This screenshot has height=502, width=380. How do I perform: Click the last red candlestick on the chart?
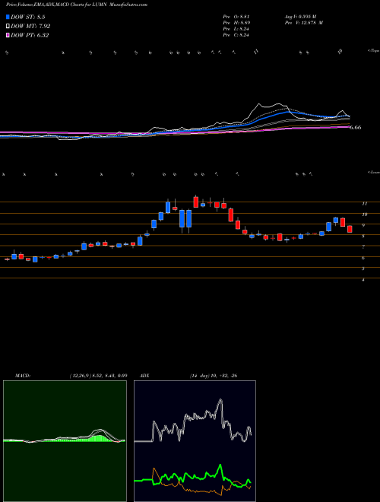(350, 229)
